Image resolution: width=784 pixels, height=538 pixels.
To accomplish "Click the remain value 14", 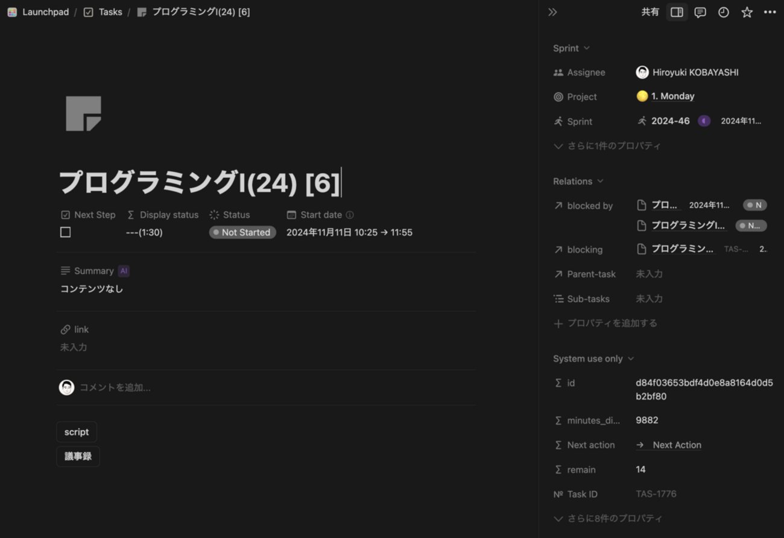I will (x=640, y=469).
